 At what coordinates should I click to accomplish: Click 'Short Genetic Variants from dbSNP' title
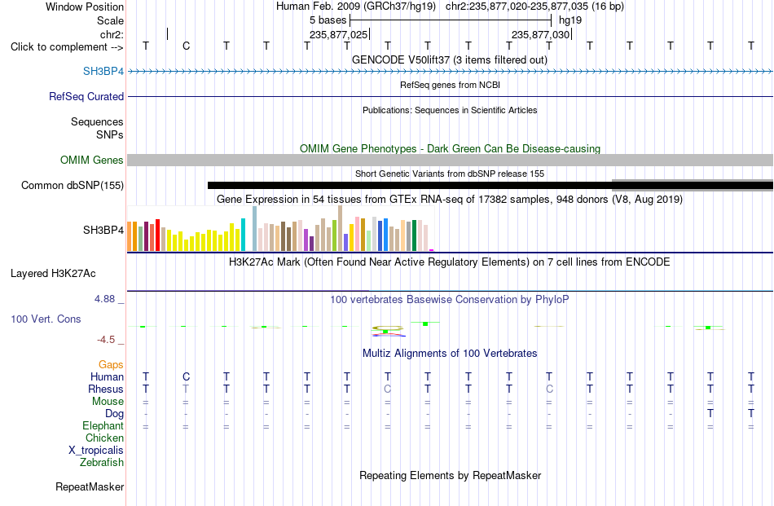[x=450, y=174]
